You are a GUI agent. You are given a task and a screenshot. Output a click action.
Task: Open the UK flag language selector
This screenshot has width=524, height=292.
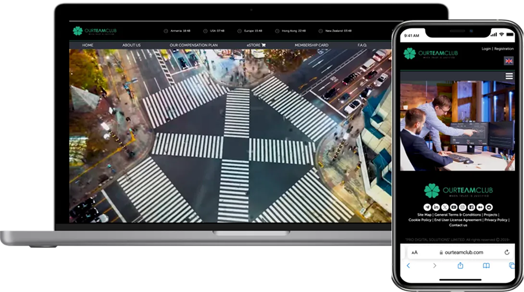(509, 61)
